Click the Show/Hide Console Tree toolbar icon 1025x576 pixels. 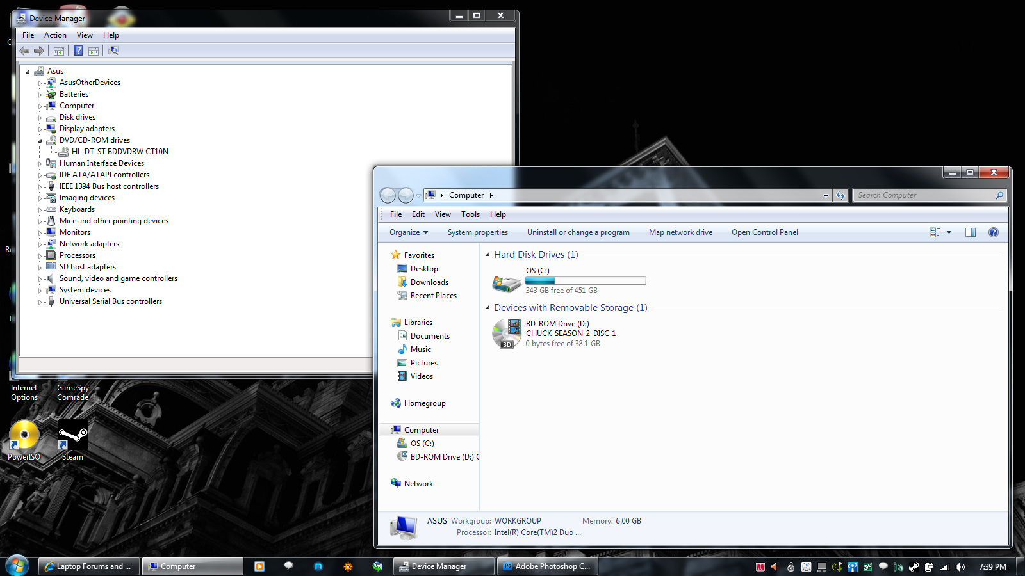tap(59, 51)
